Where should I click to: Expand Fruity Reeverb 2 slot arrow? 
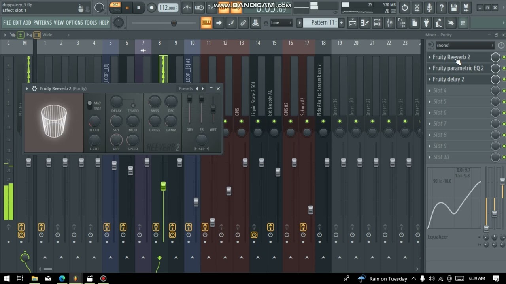430,57
